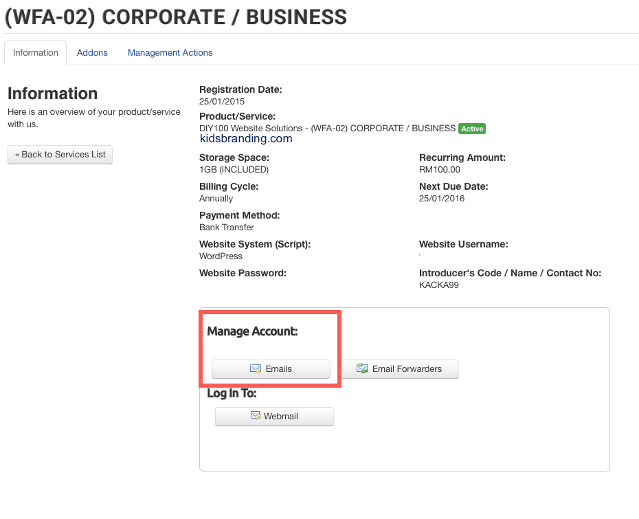Click the Bank Transfer payment method value

pos(227,228)
